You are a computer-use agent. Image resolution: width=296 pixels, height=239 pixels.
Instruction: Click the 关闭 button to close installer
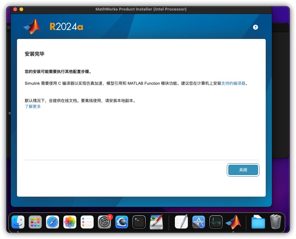click(x=243, y=170)
